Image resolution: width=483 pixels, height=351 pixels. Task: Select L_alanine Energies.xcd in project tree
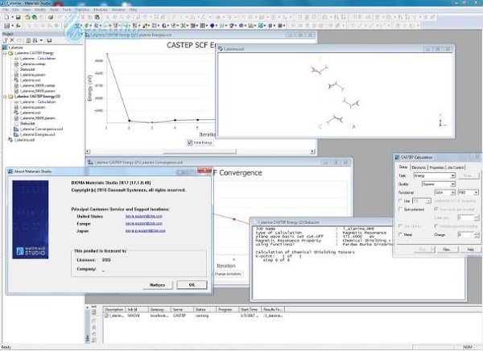point(38,134)
